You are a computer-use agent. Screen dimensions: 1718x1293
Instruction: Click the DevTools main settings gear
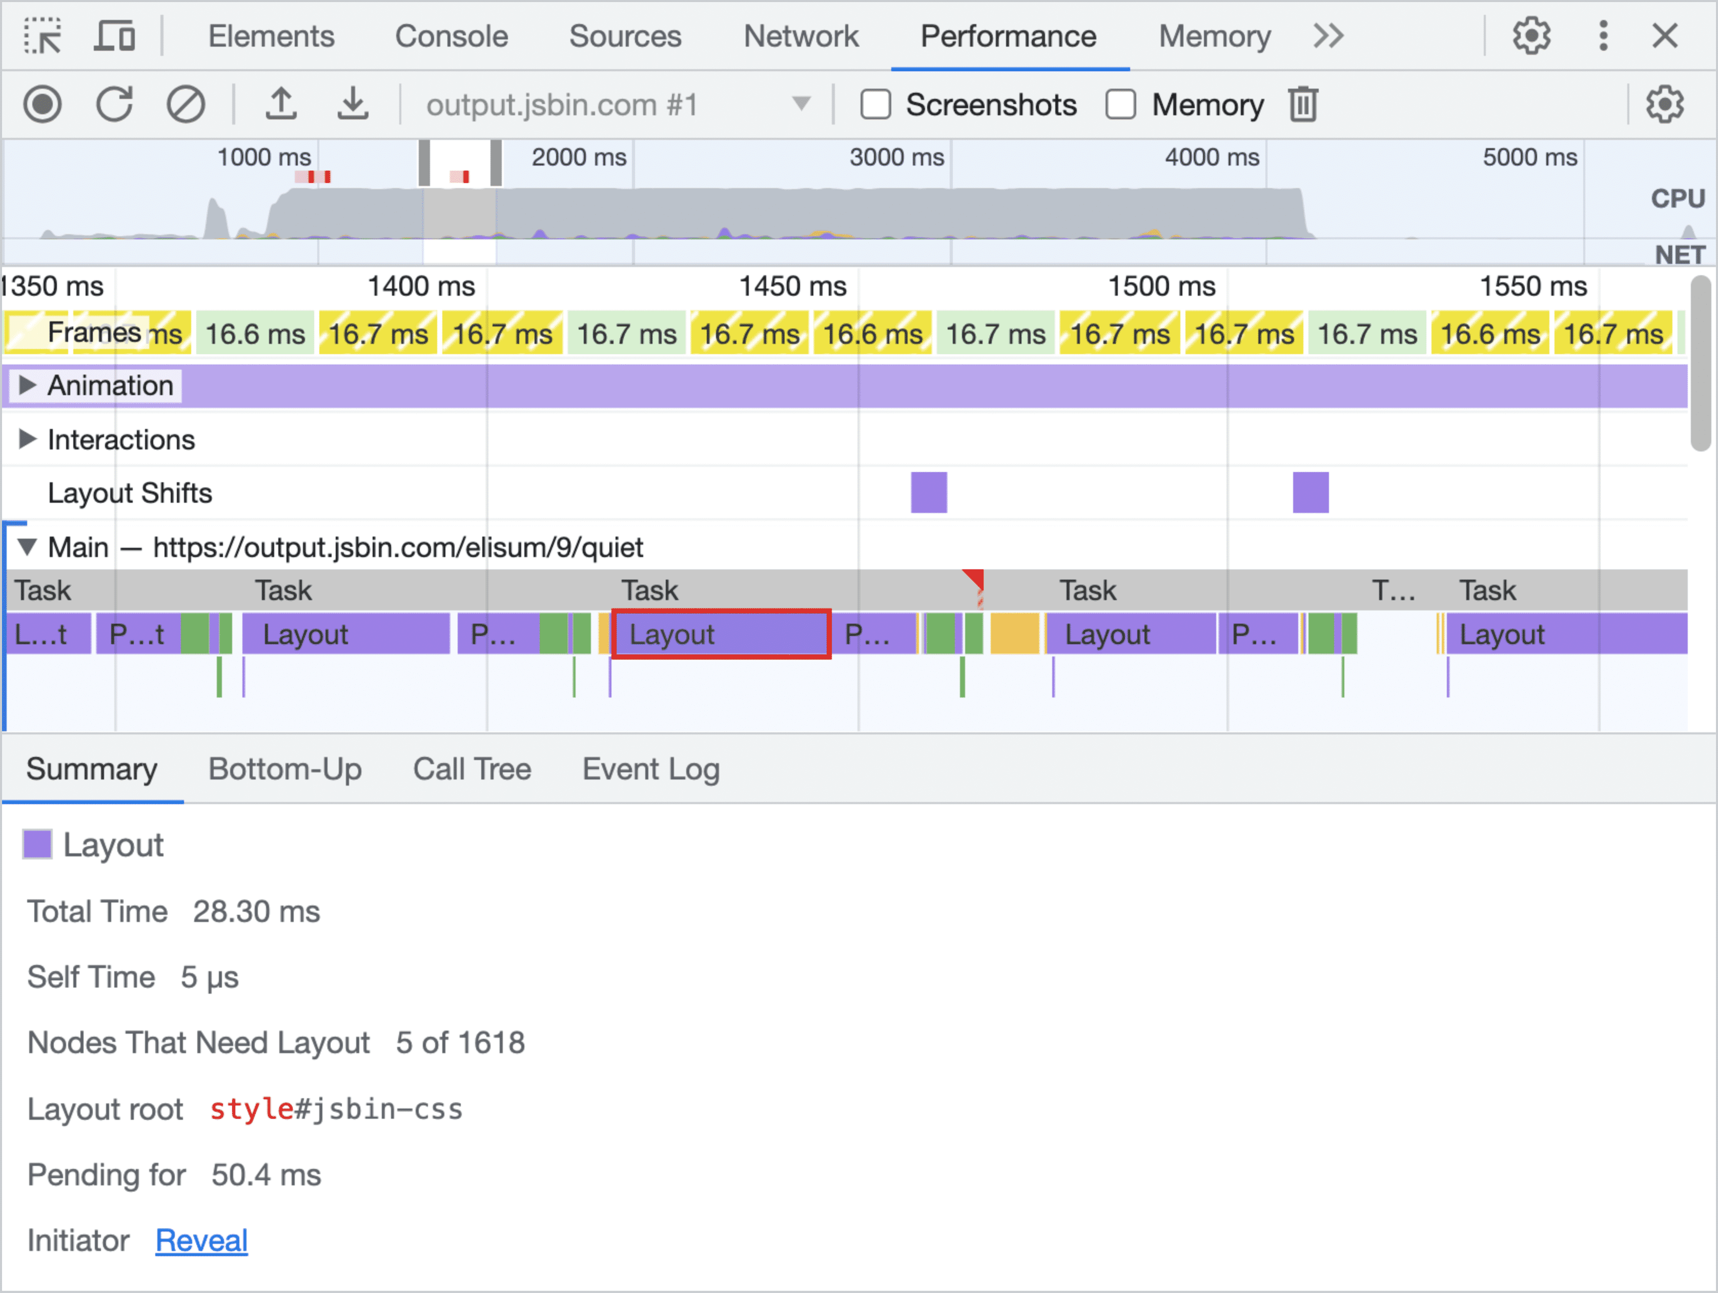[1532, 30]
